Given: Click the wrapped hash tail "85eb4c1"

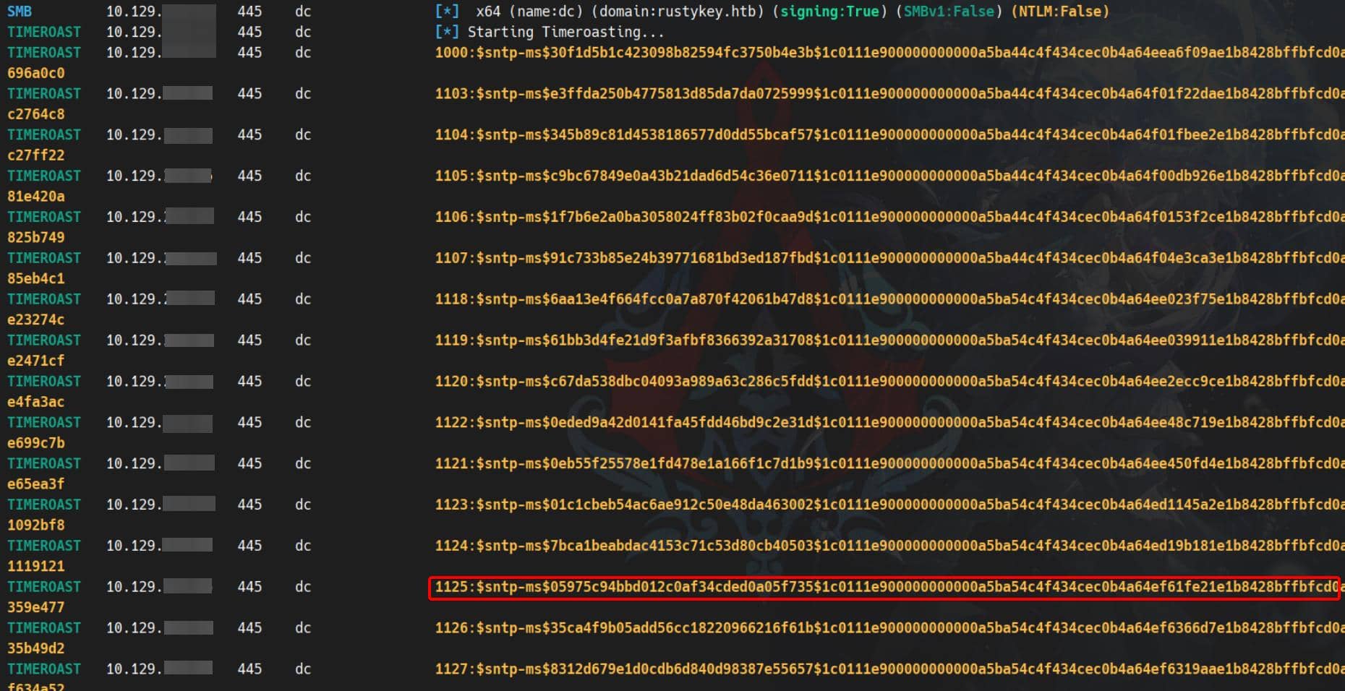Looking at the screenshot, I should coord(36,278).
